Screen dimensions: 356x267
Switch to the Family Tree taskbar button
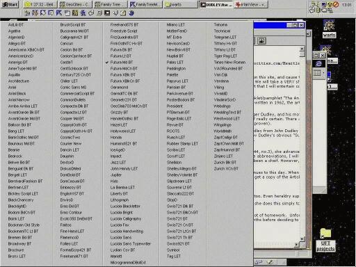coord(111,4)
